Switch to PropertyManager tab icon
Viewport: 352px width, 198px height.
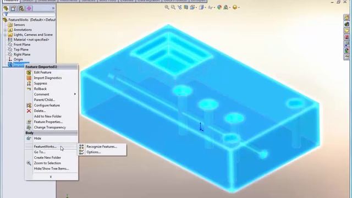(13, 9)
